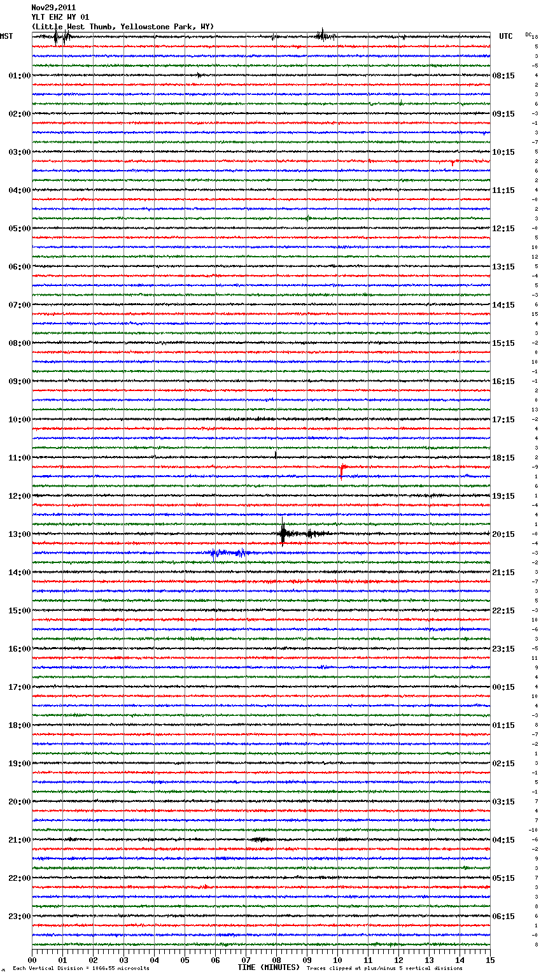This screenshot has height=977, width=541.
Task: Select the station code YLT EHZ WY 01
Action: [60, 17]
